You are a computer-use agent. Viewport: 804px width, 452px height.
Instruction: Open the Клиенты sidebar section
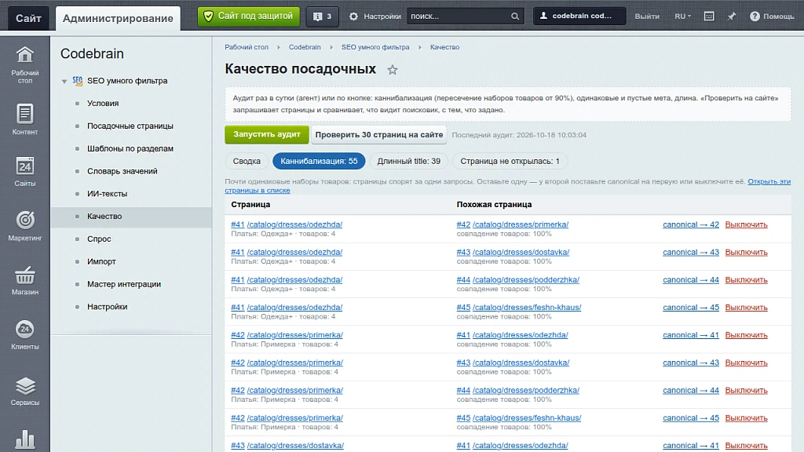click(x=24, y=334)
